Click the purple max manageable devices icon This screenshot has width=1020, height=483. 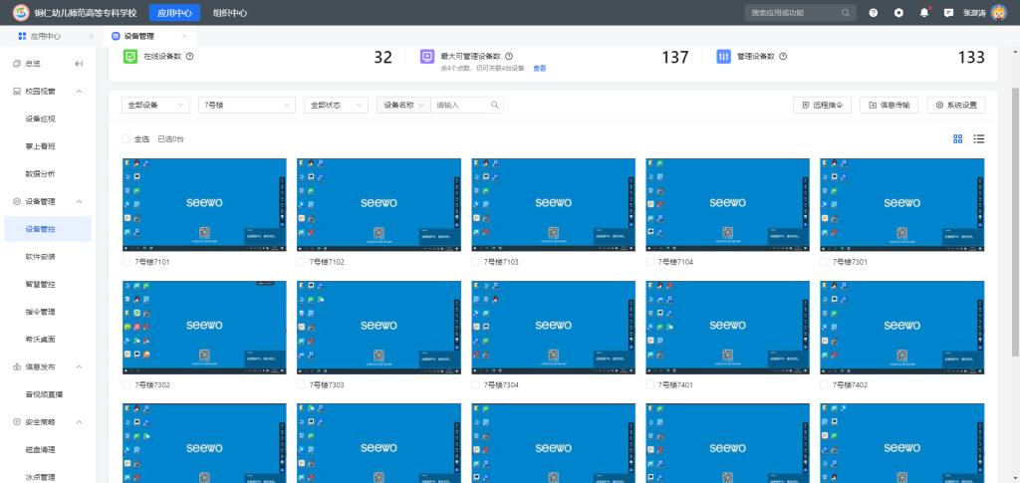click(427, 57)
